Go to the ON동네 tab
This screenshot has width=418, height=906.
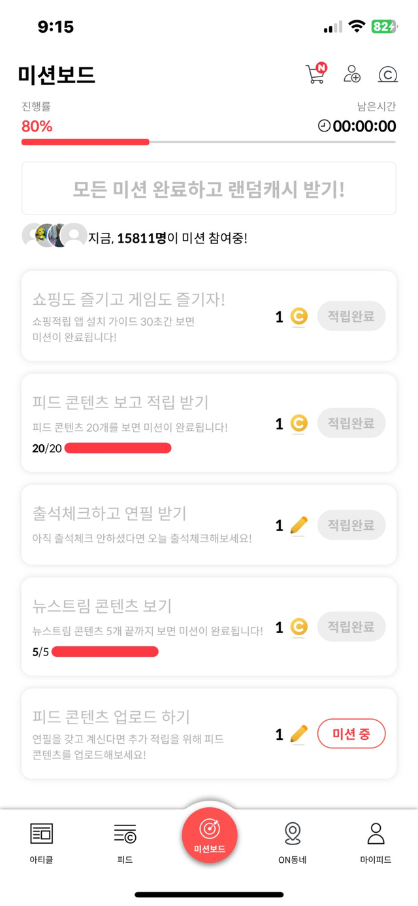click(x=293, y=843)
